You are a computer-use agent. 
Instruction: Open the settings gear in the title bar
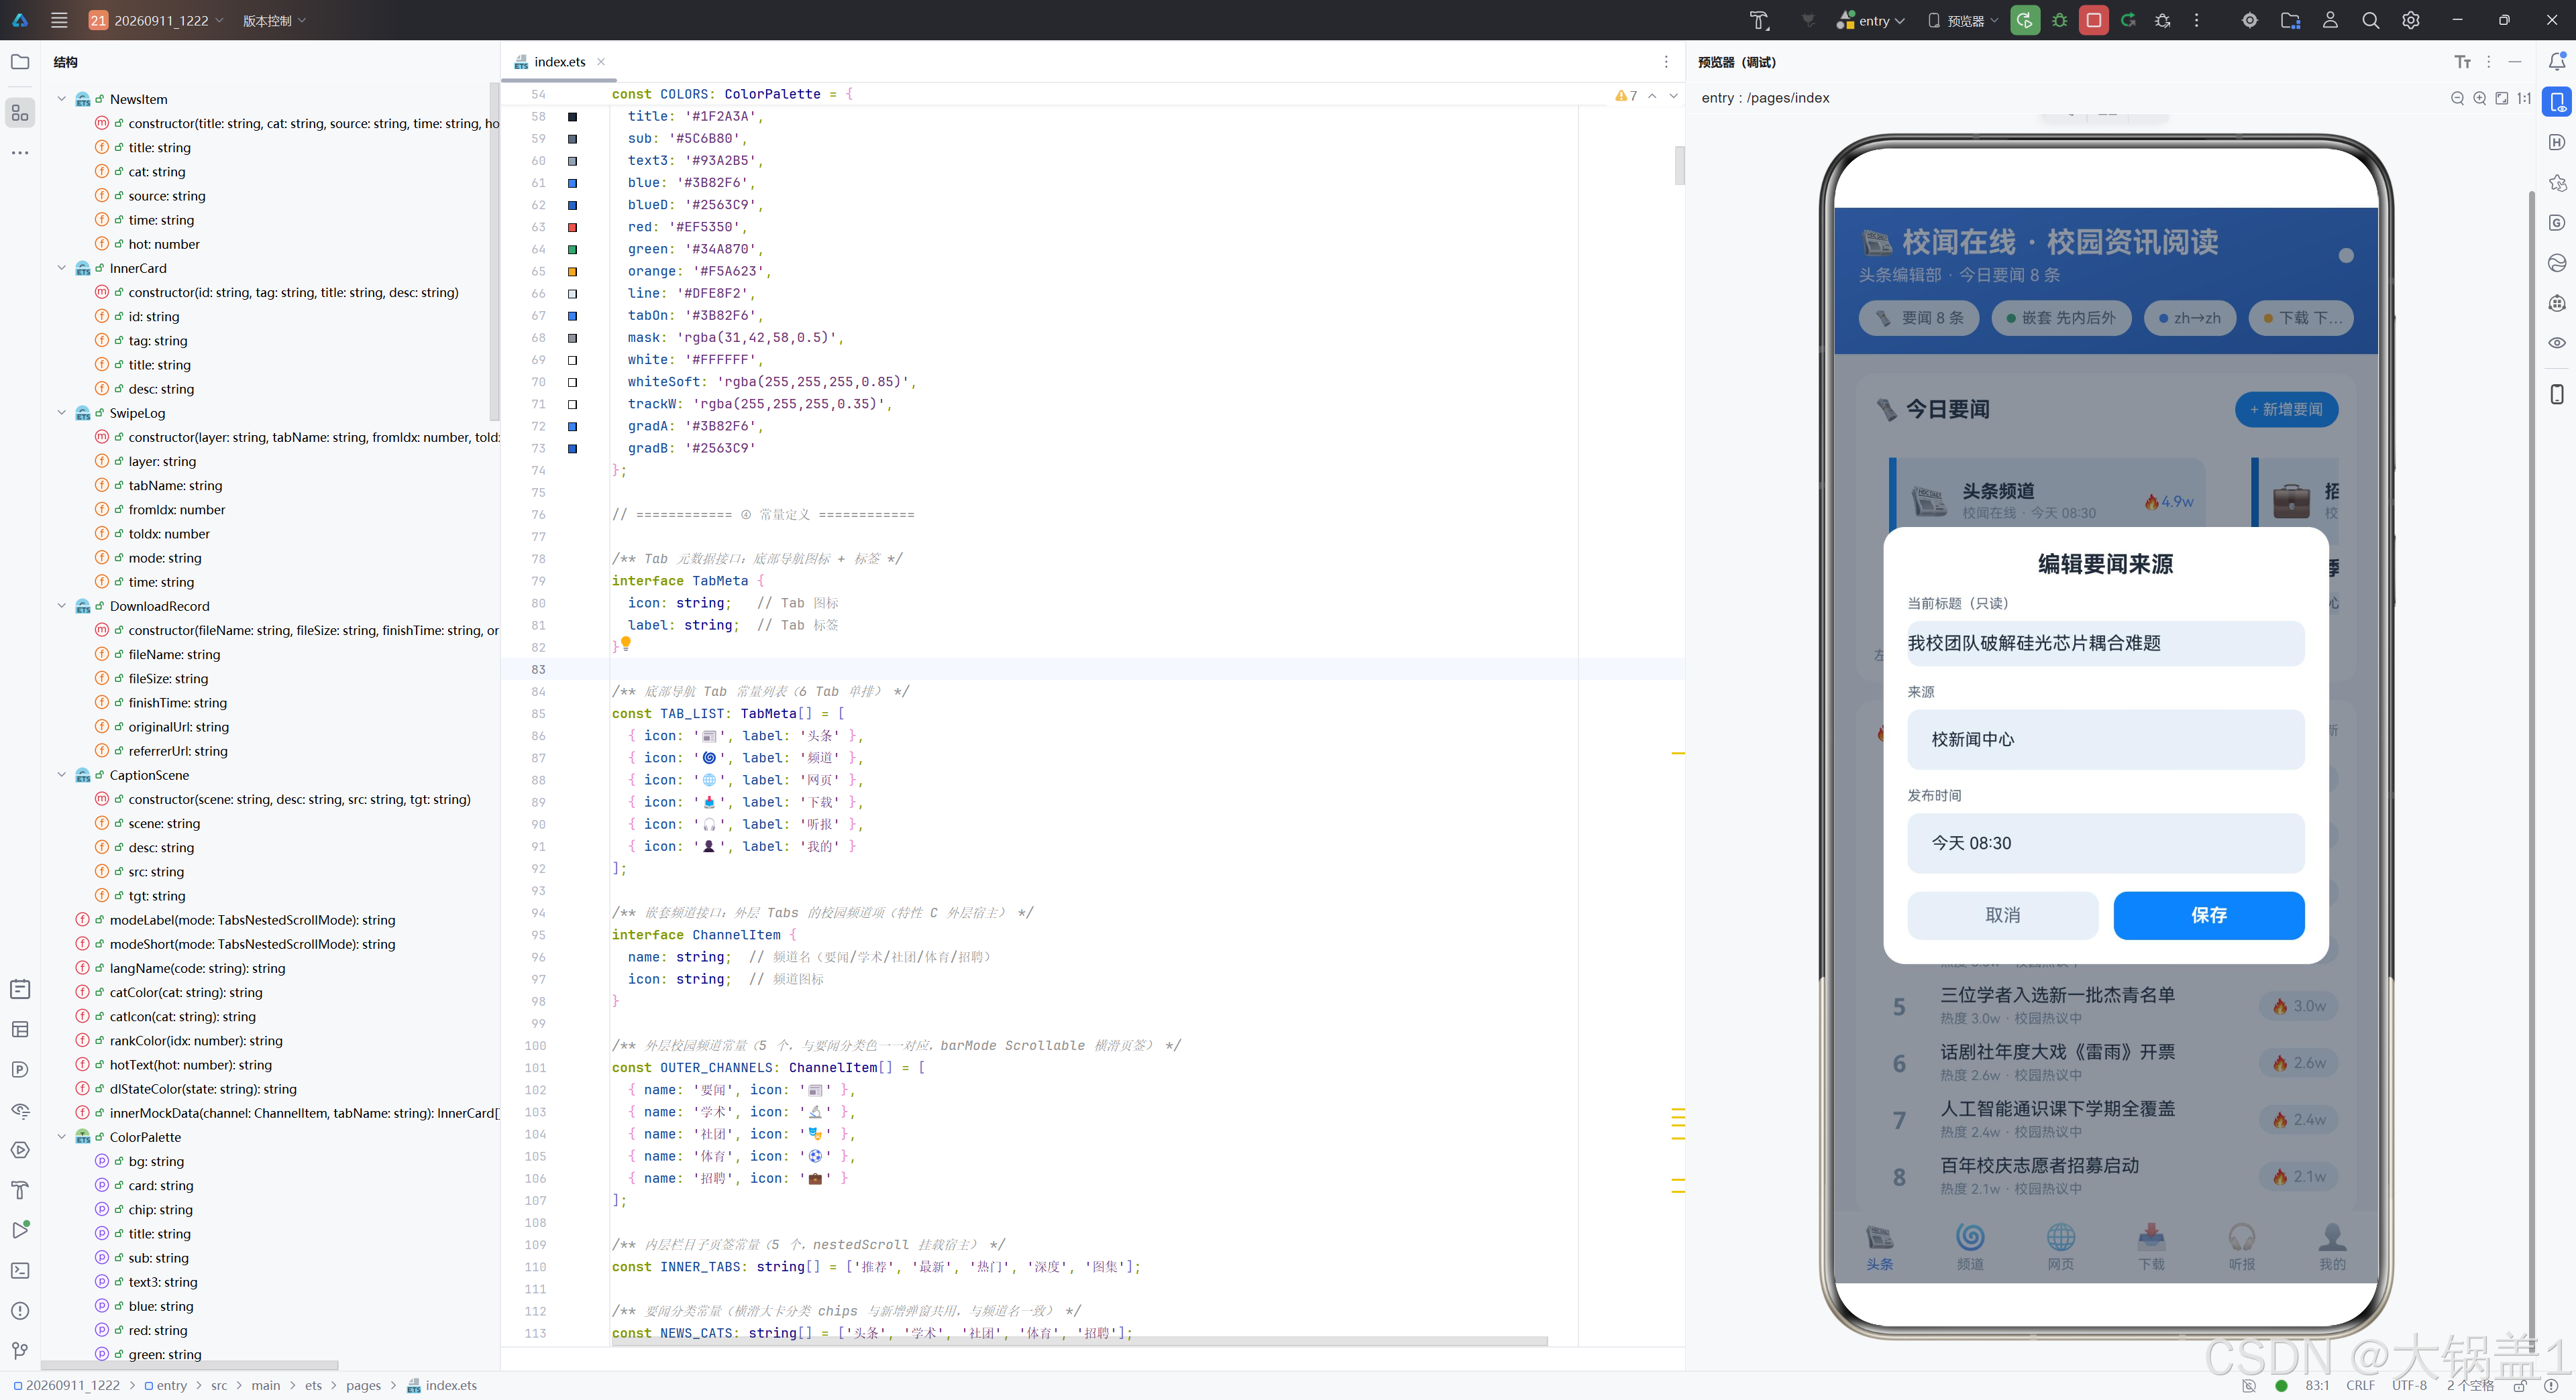tap(2411, 20)
